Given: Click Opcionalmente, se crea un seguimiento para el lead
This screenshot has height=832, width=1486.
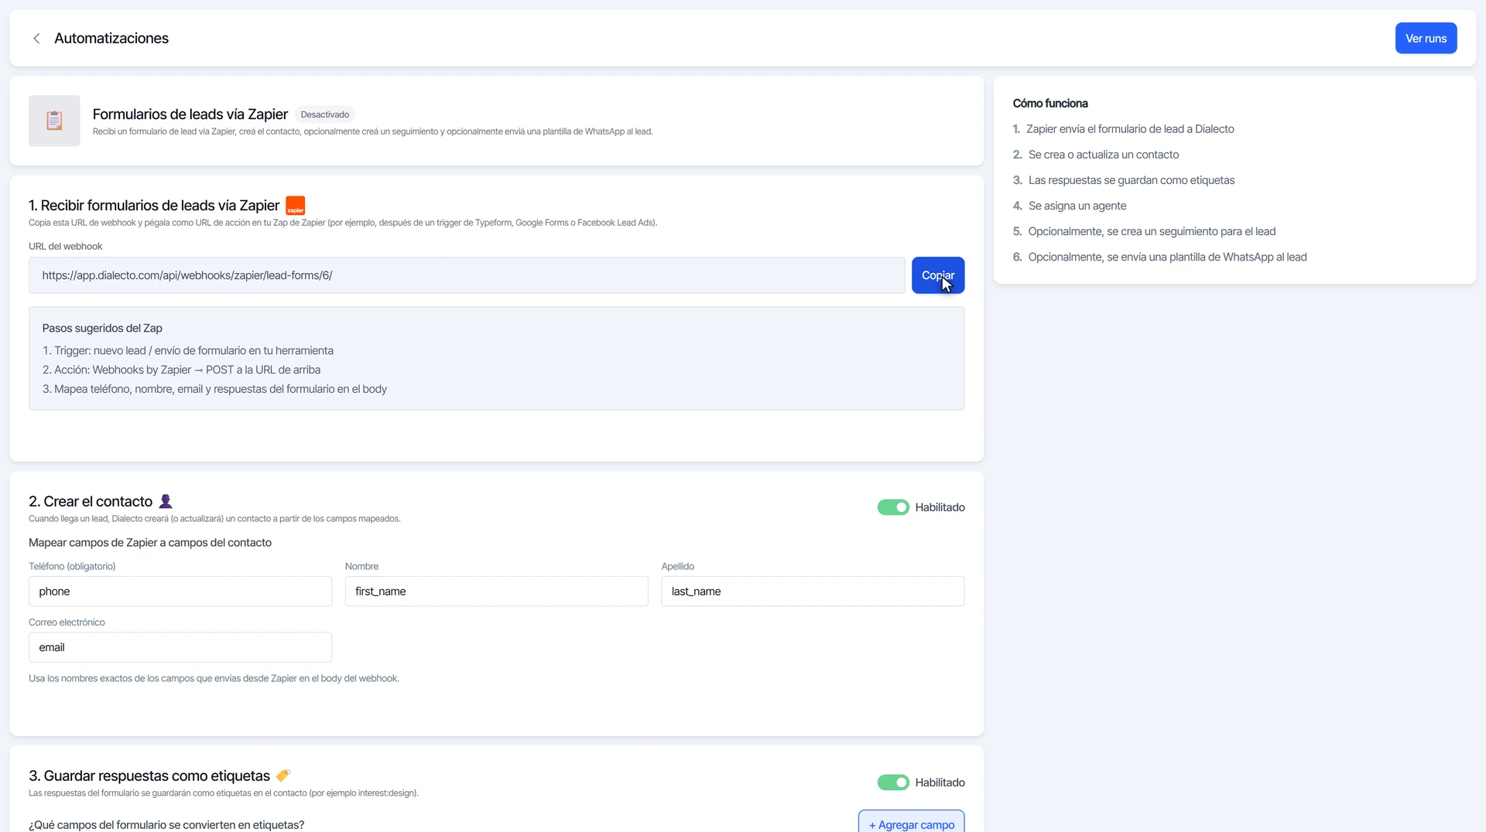Looking at the screenshot, I should [x=1152, y=231].
